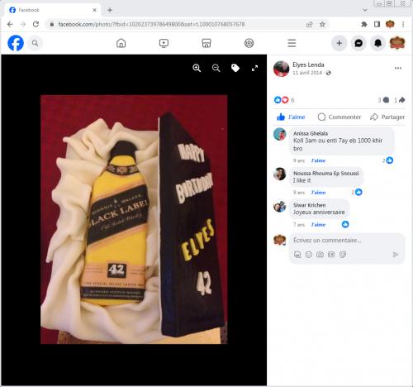Open the Create plus menu
This screenshot has width=413, height=387.
[339, 43]
